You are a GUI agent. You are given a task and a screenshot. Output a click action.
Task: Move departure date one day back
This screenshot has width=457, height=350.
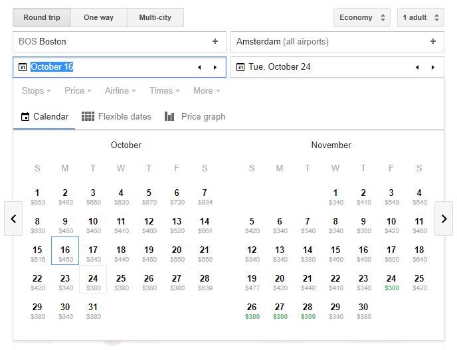click(x=199, y=67)
